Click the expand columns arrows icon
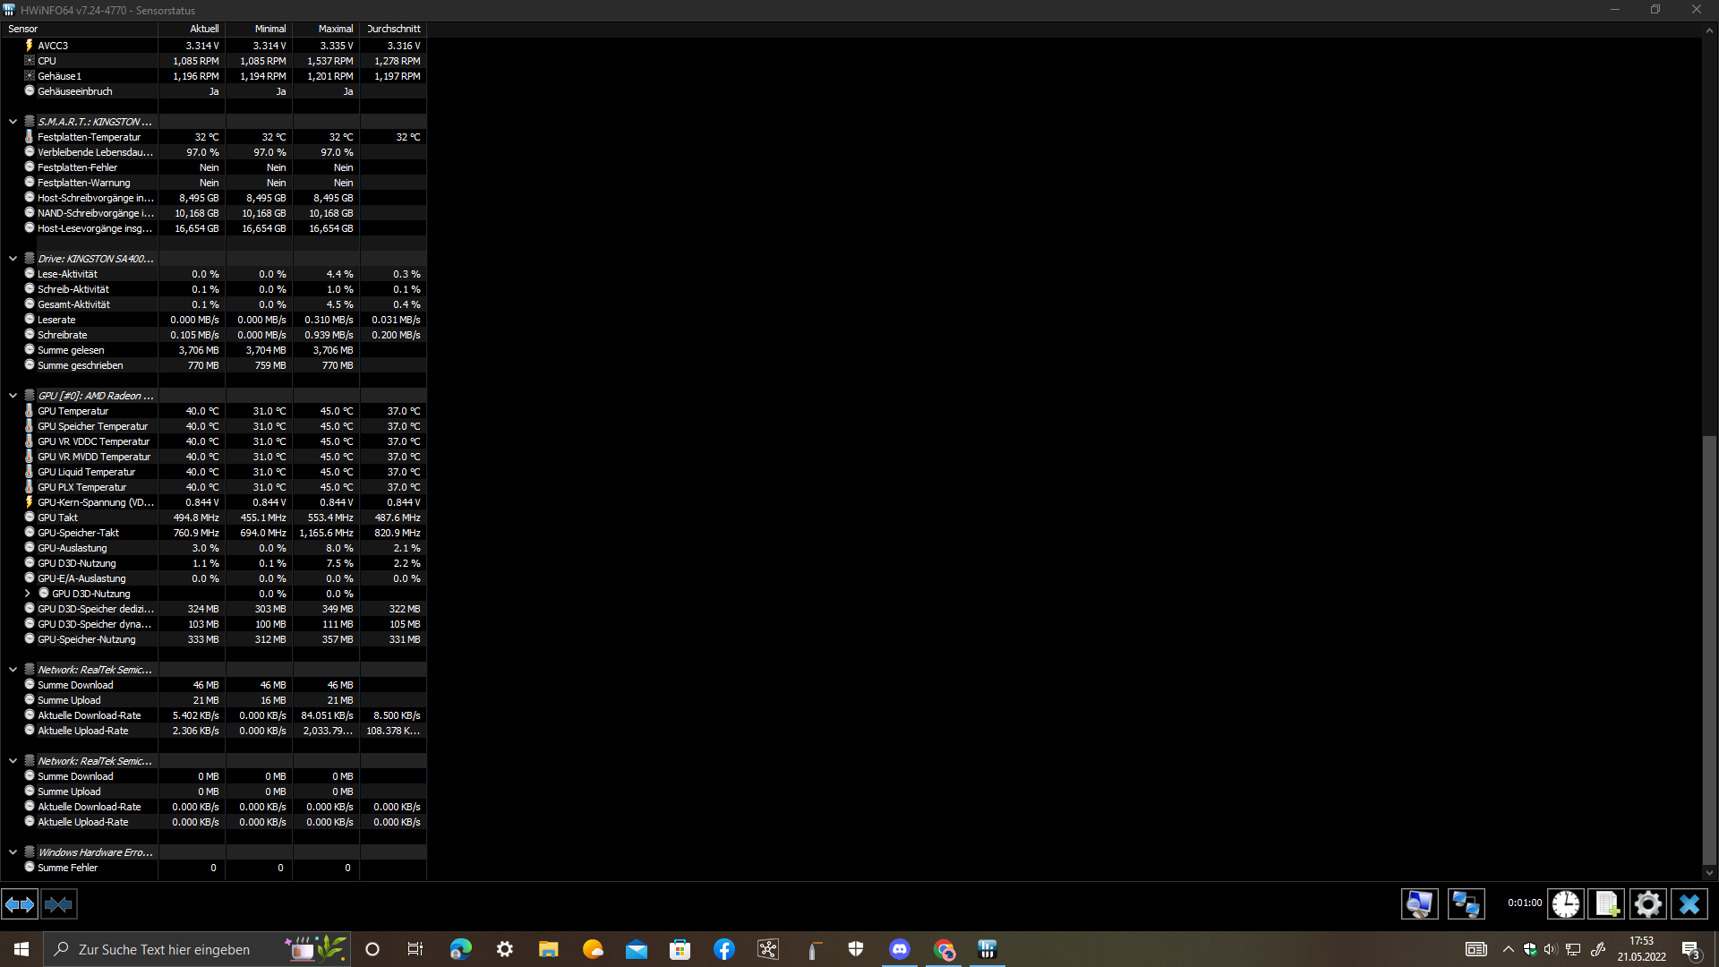 click(x=20, y=904)
